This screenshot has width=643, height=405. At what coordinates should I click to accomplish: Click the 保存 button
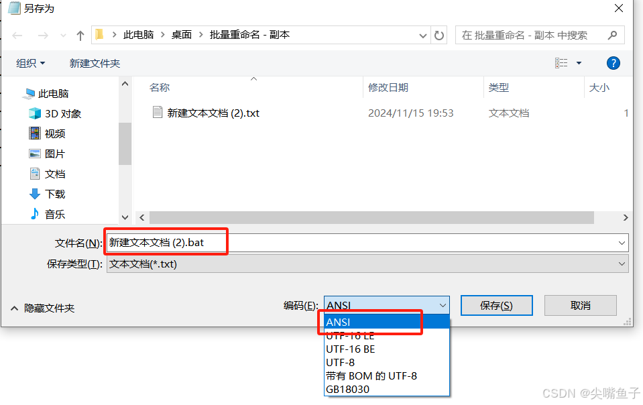496,306
